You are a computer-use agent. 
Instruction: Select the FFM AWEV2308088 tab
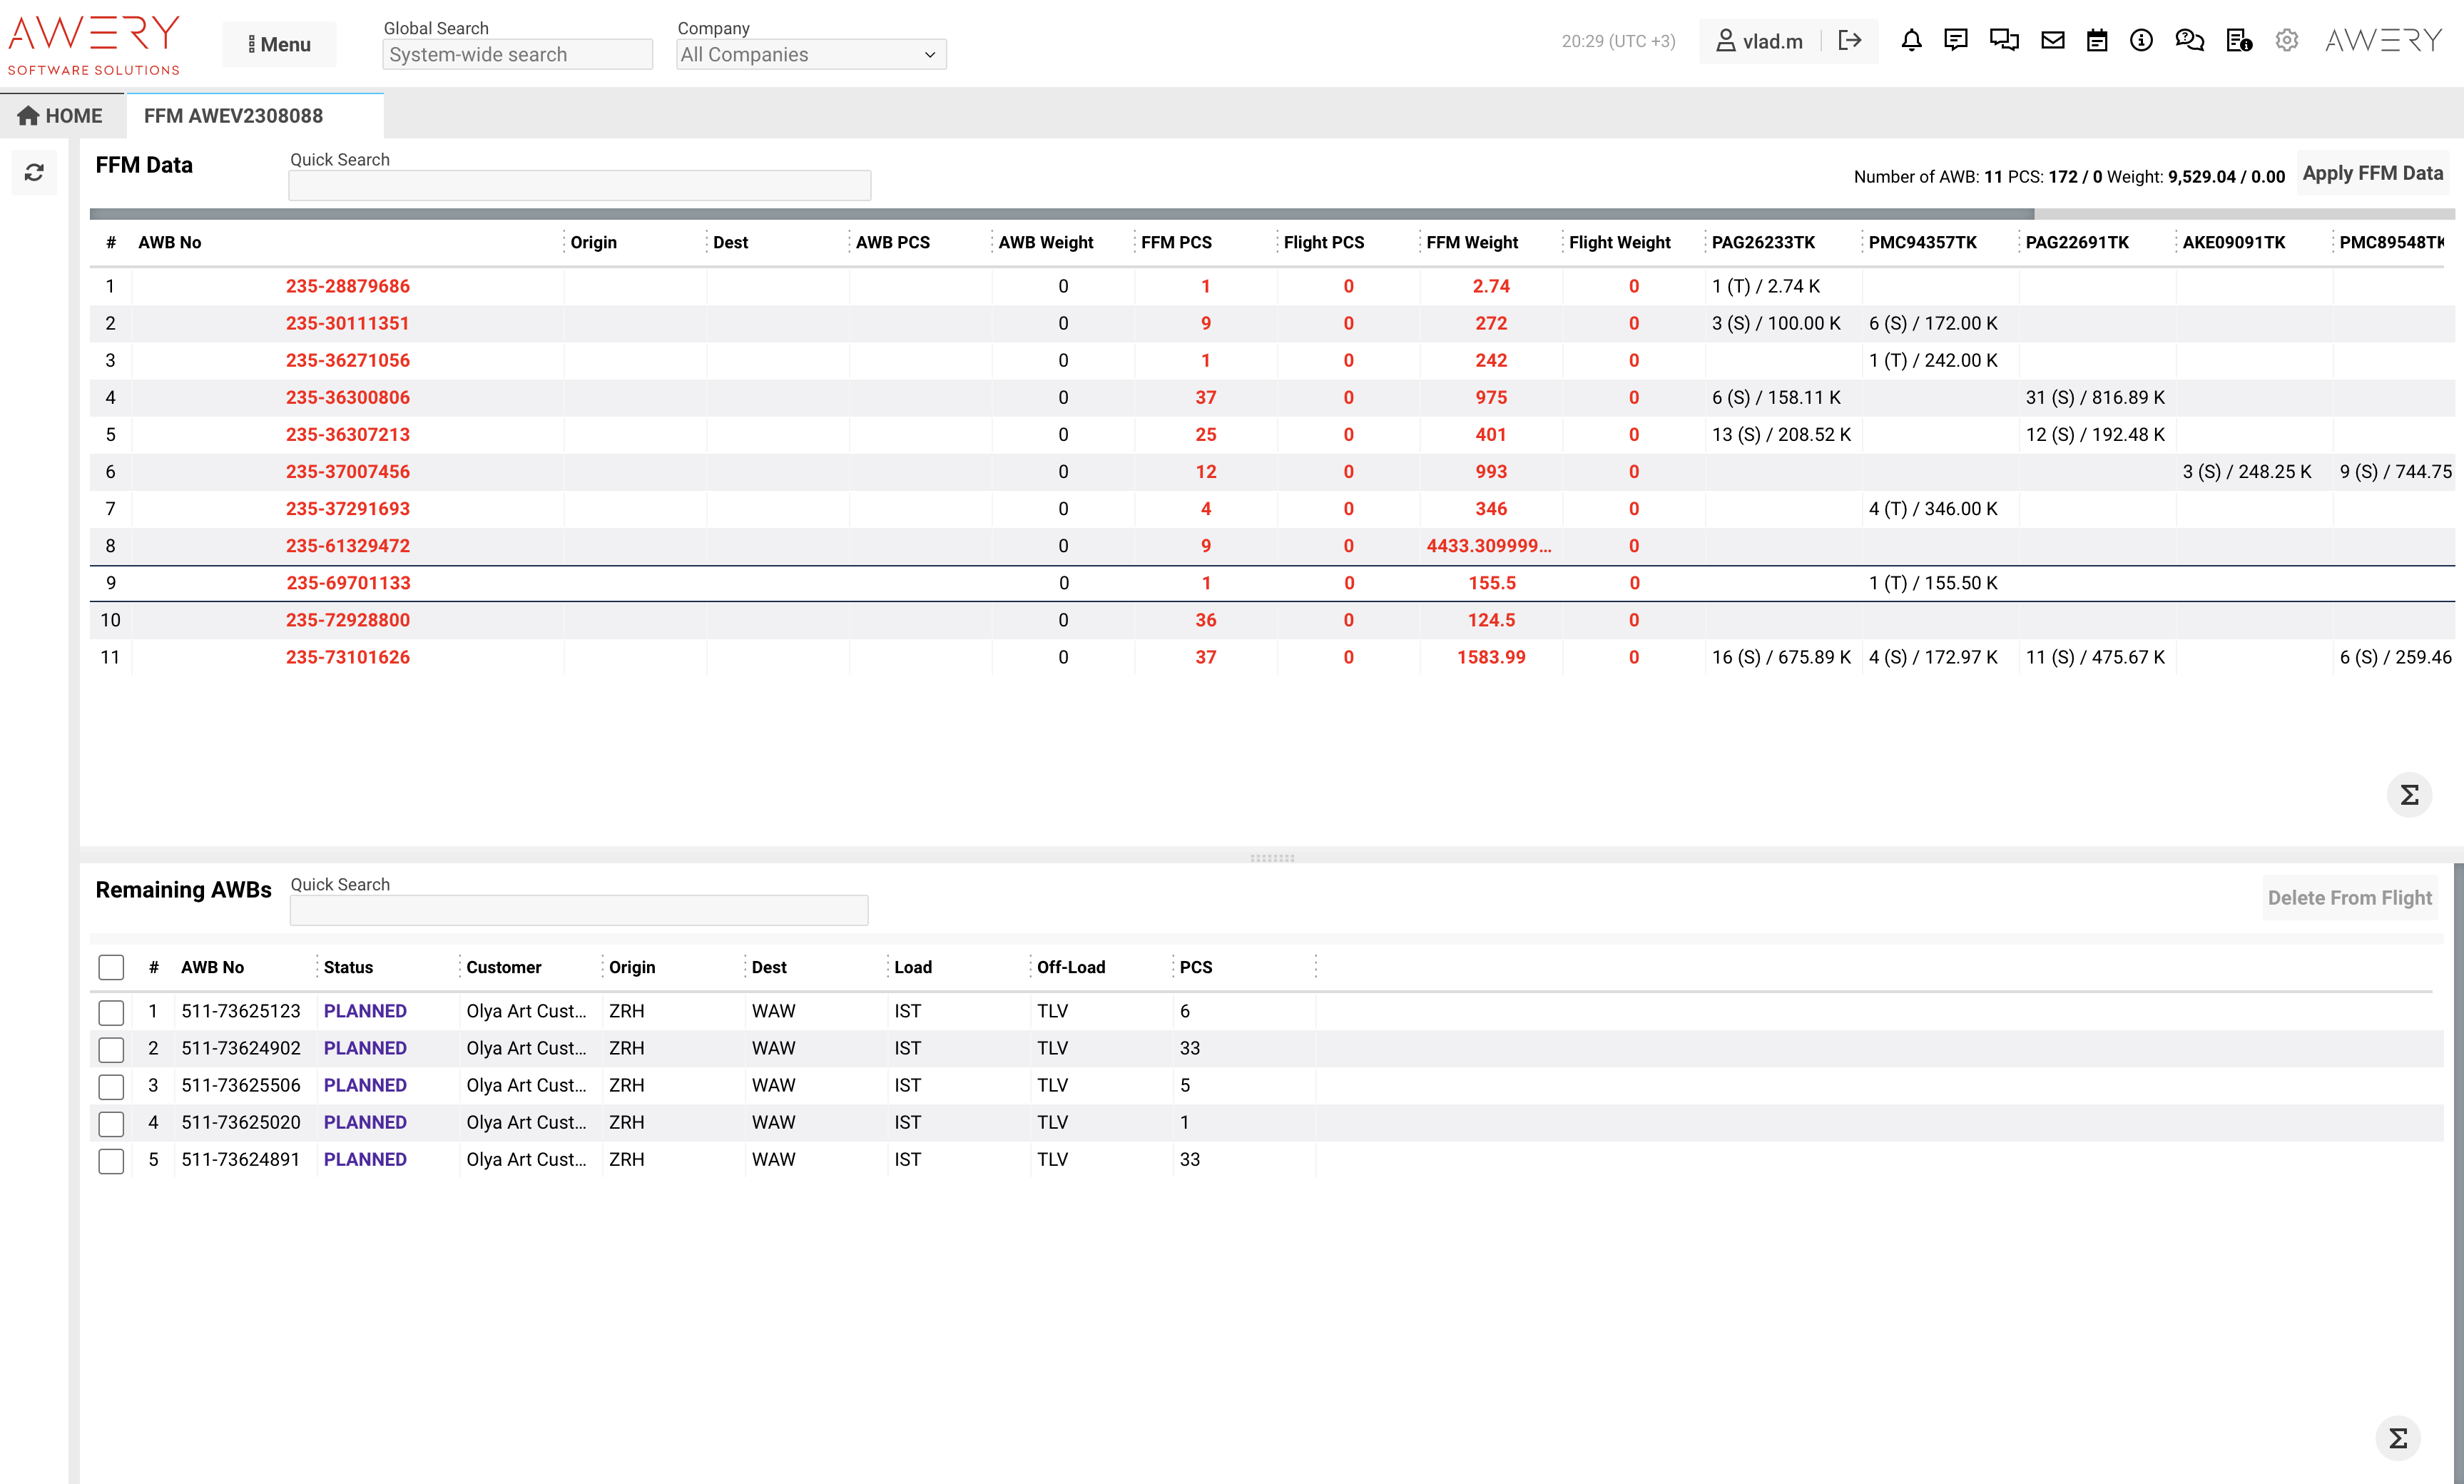[234, 116]
